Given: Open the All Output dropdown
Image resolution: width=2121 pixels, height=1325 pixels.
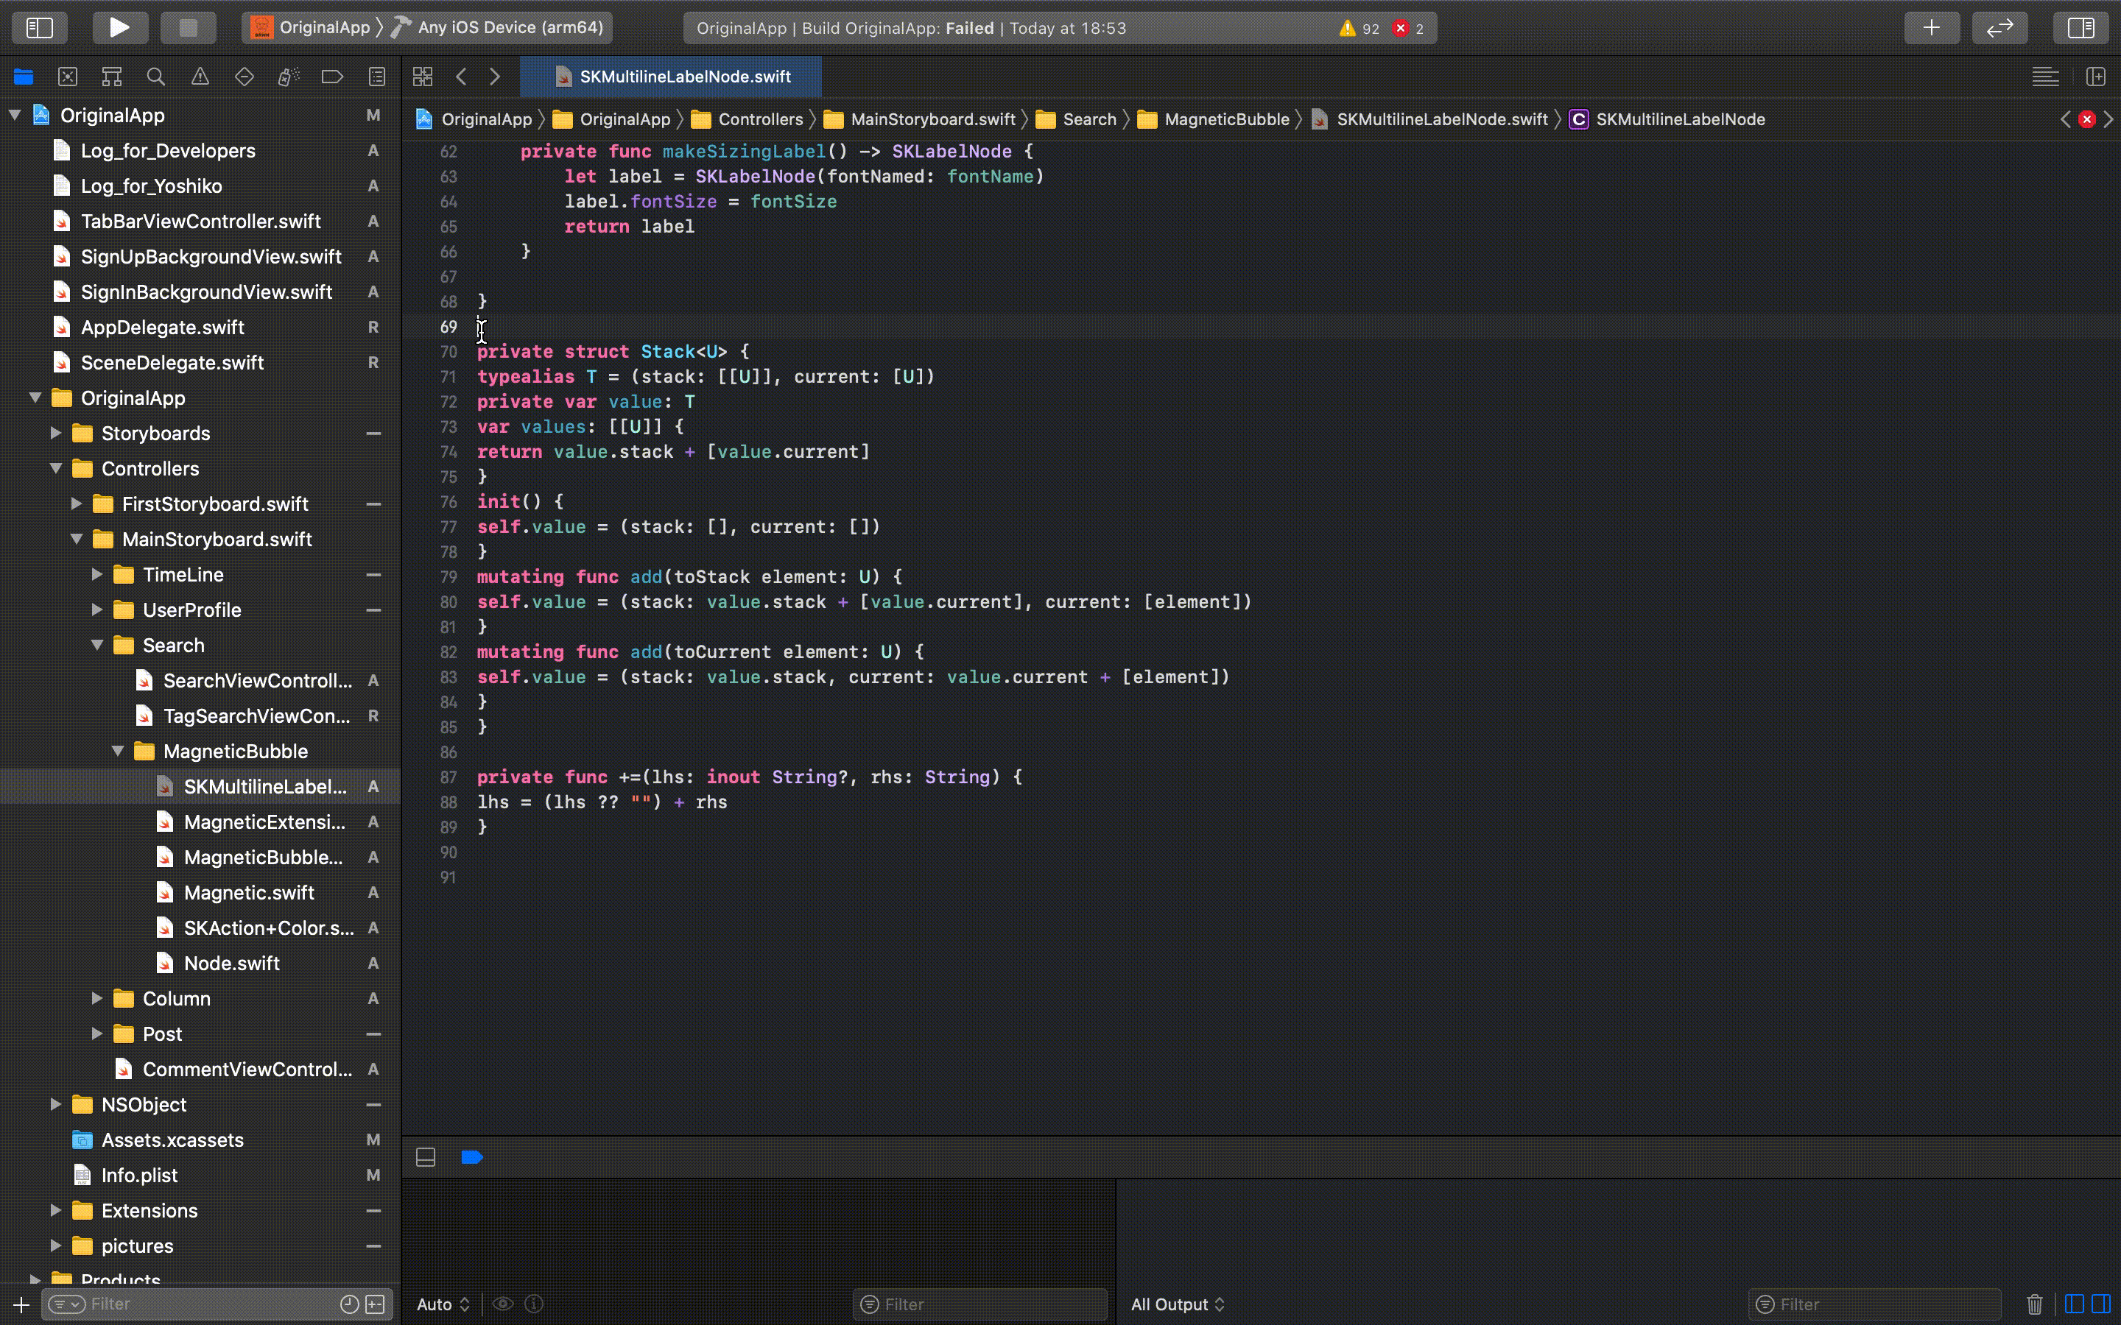Looking at the screenshot, I should click(x=1177, y=1304).
